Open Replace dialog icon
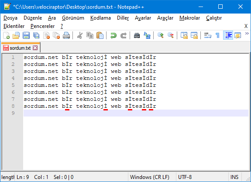This screenshot has height=182, width=251. [147, 35]
